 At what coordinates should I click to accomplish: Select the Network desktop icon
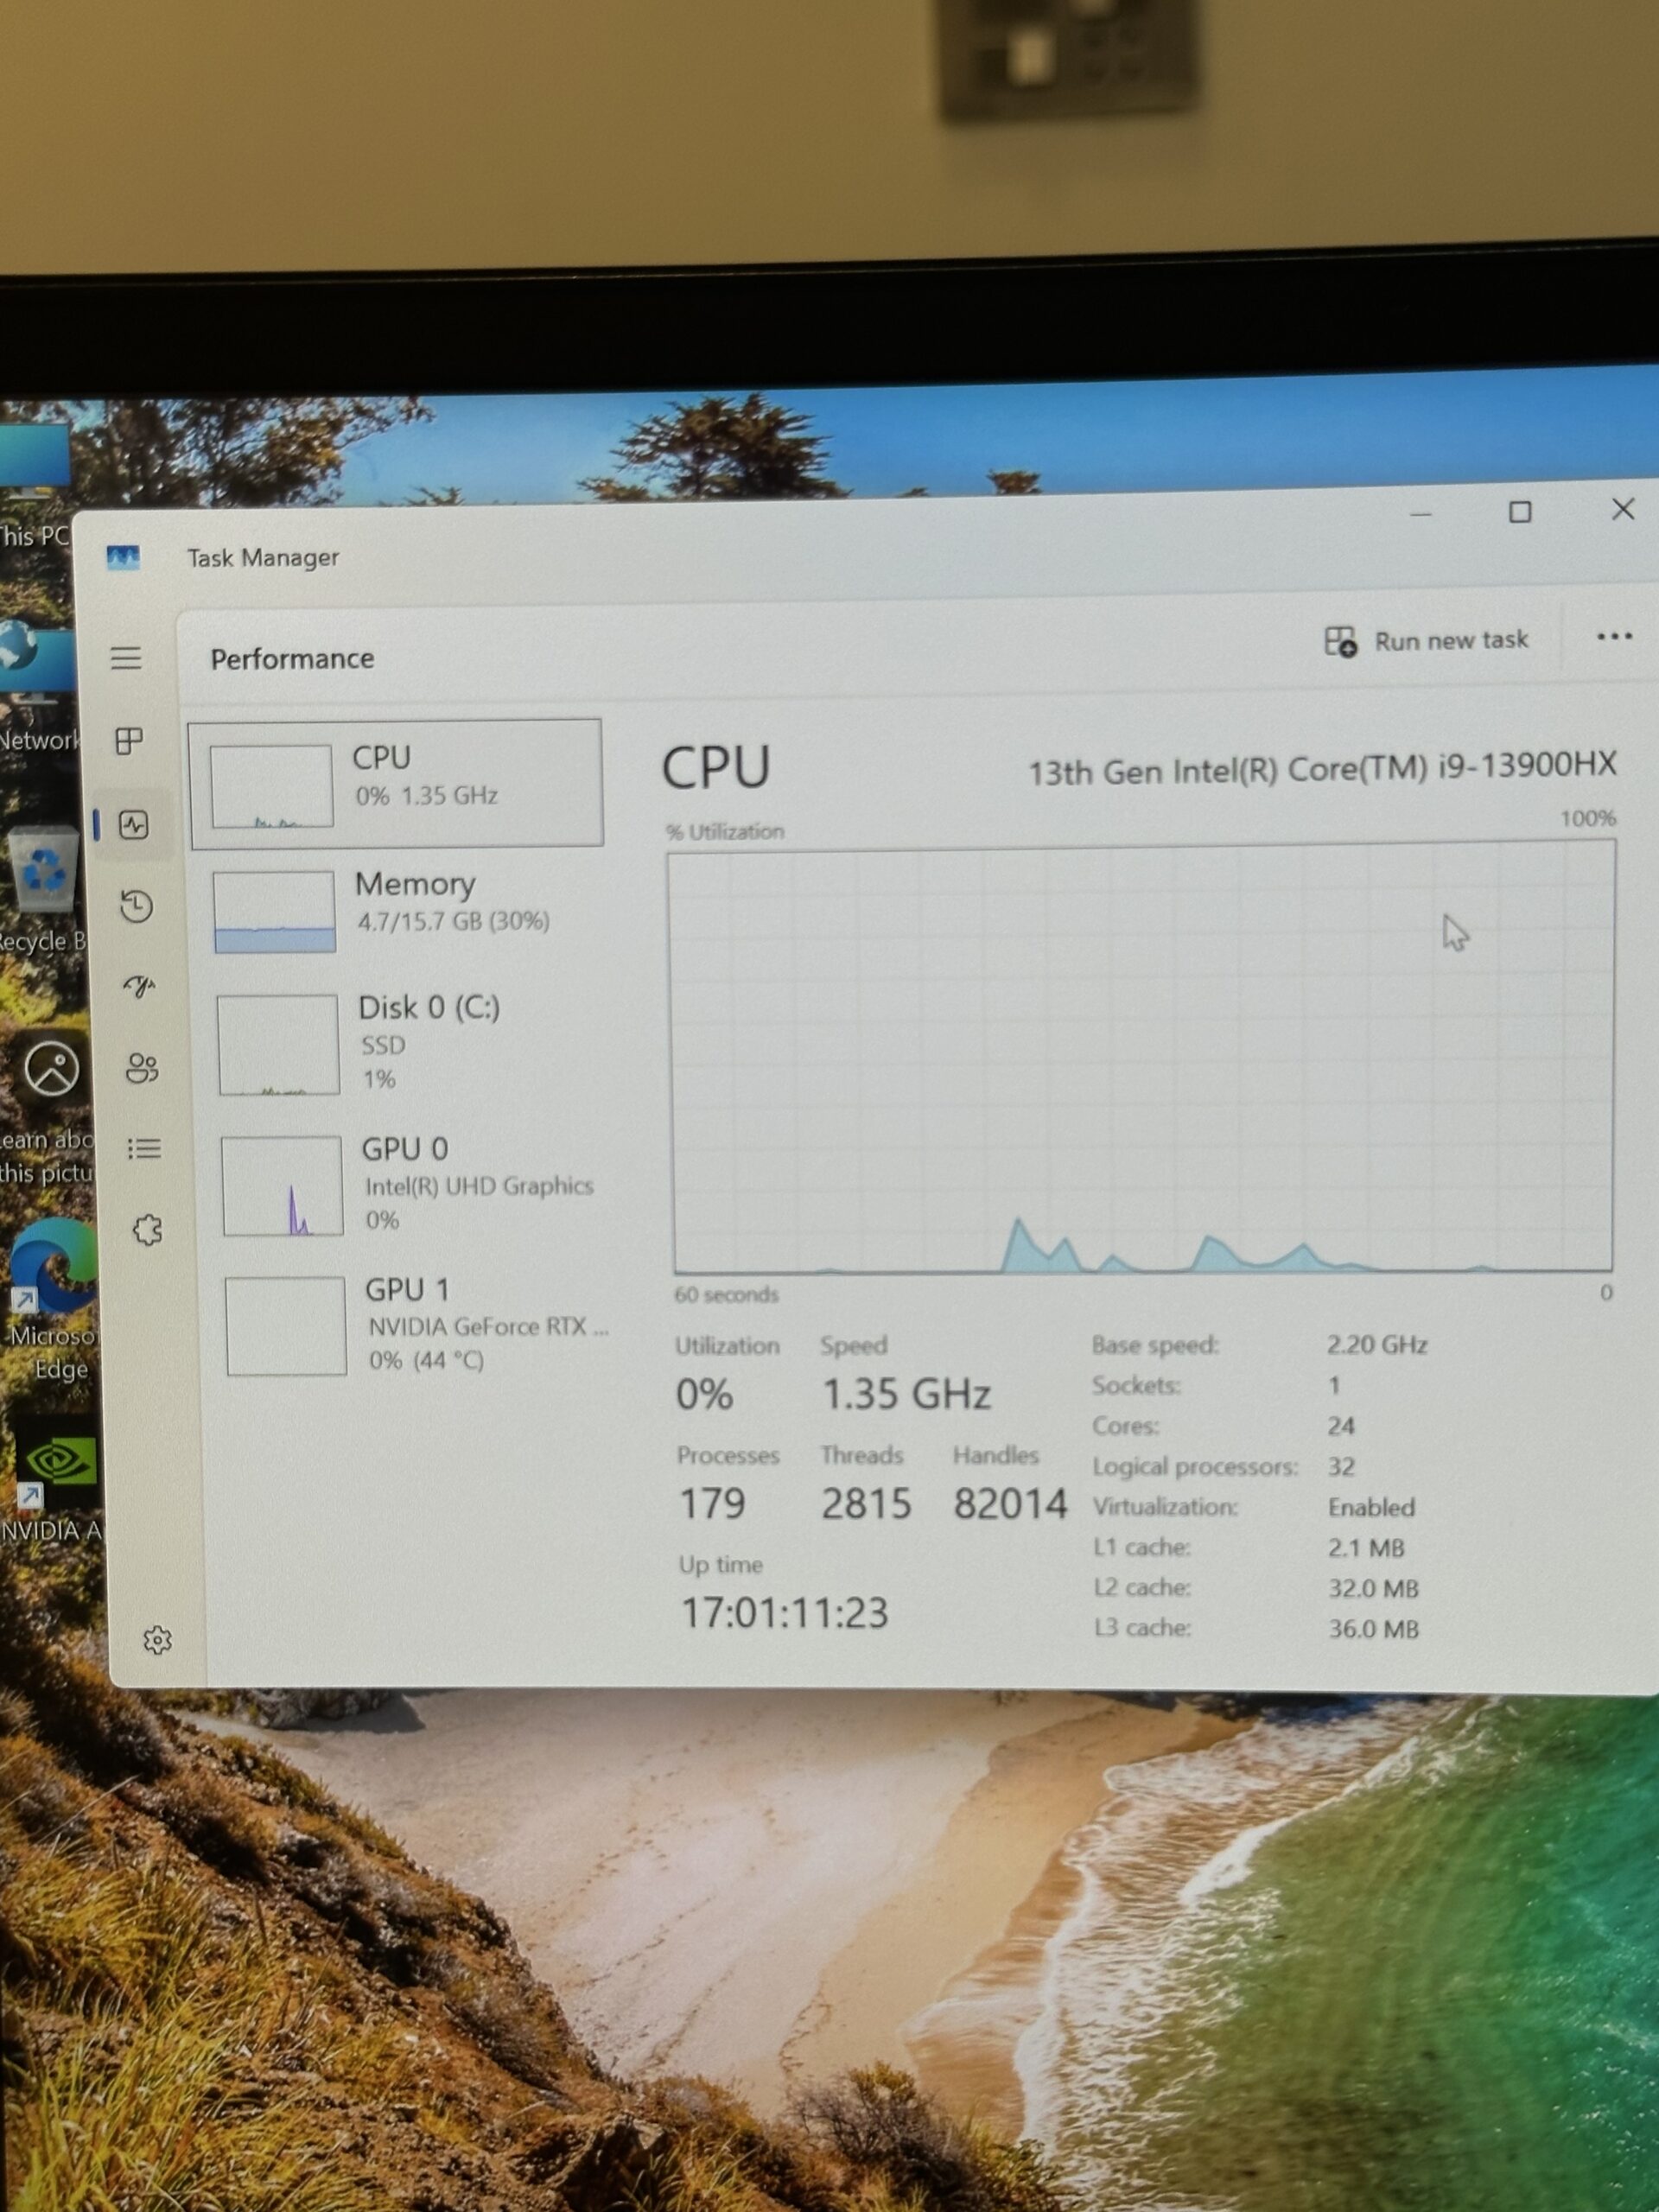37,687
